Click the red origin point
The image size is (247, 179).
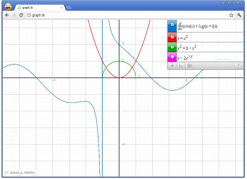click(119, 78)
